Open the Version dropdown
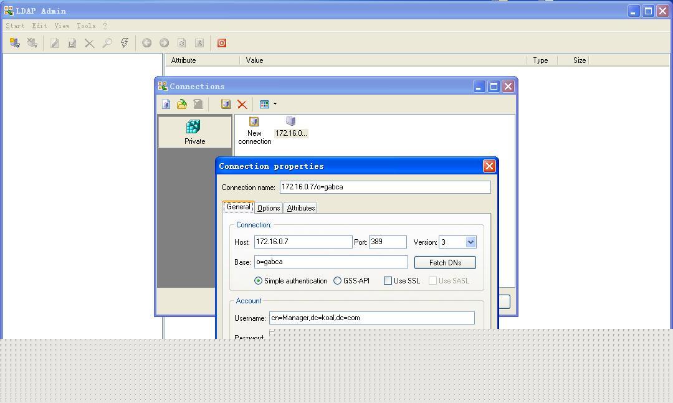The width and height of the screenshot is (673, 403). (x=470, y=242)
